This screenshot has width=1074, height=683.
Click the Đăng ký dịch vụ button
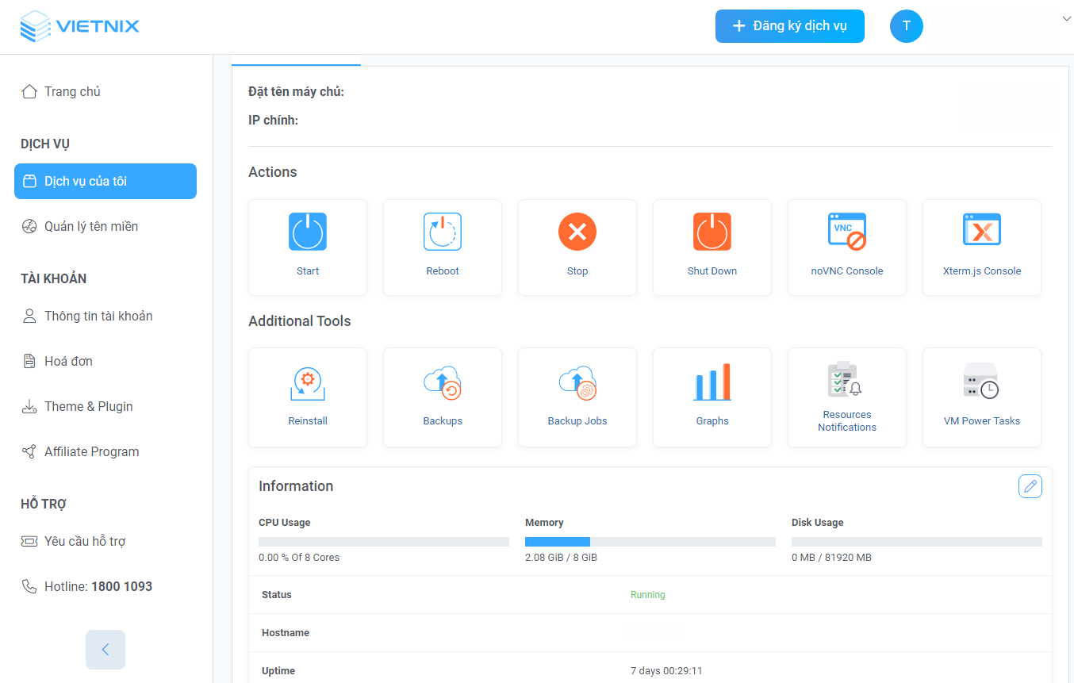(789, 26)
